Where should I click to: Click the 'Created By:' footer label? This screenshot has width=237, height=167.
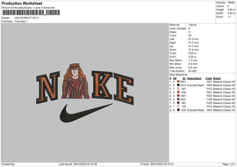point(8,164)
